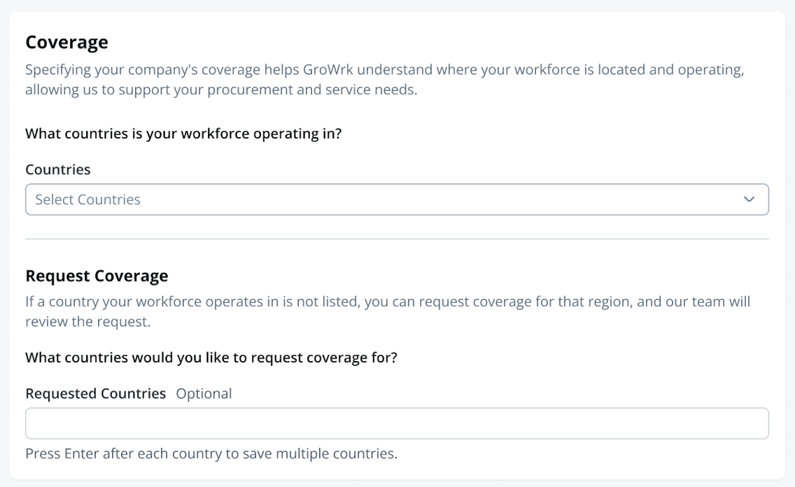Click the 'Requested Countries' field label
The image size is (795, 487).
pos(95,394)
